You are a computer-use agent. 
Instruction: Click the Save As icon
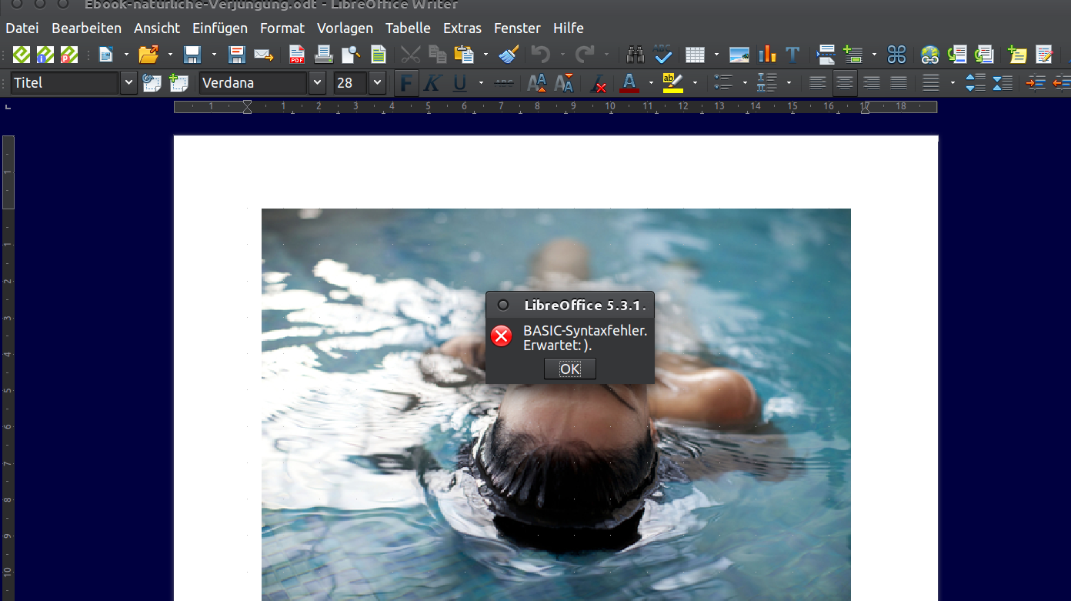[x=237, y=55]
